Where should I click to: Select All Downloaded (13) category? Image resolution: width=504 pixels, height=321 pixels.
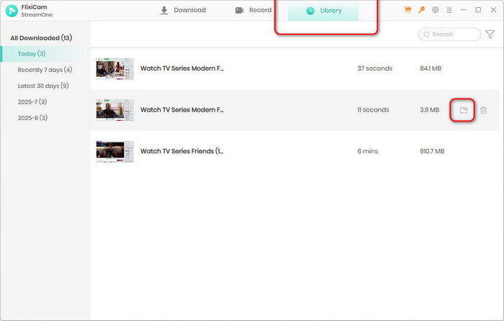point(41,38)
